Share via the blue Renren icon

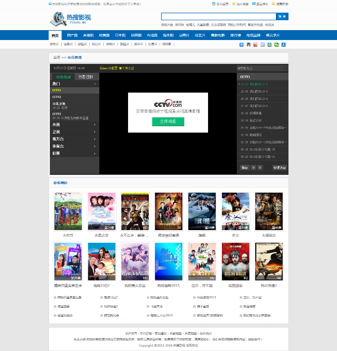(x=284, y=45)
